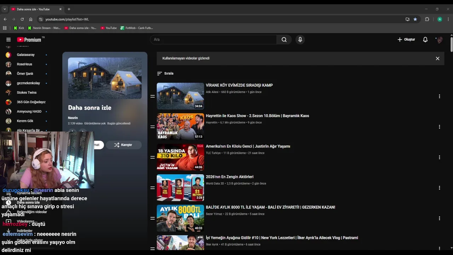Open options menu for Amerika'nın En Kilolu Genci
453x255 pixels.
(439, 157)
